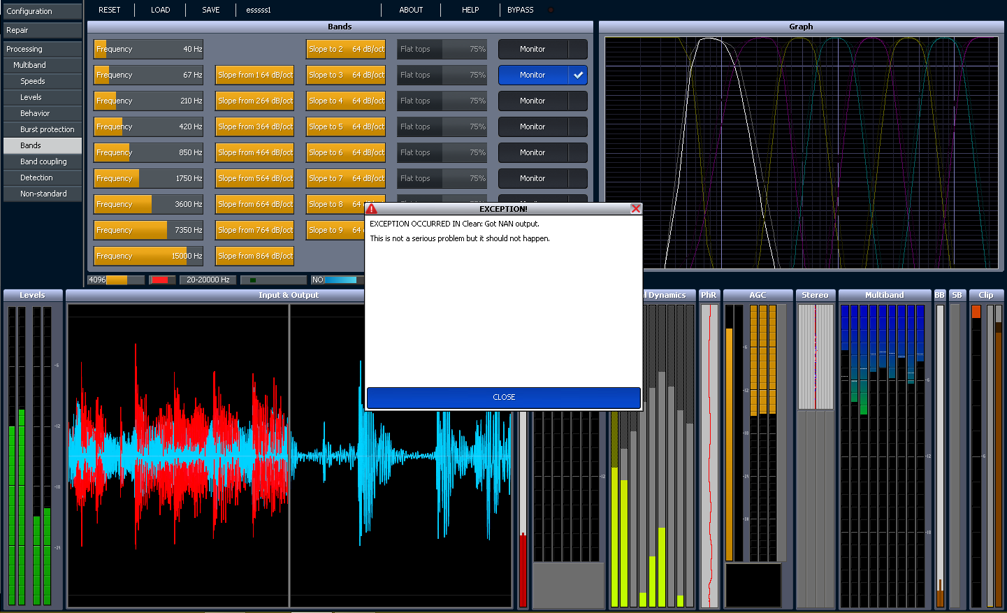Select Processing in the sidebar
1007x613 pixels.
point(43,49)
